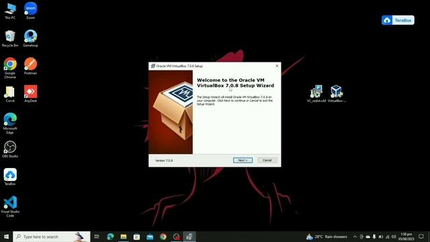Select Google Chrome desktop icon

(10, 68)
